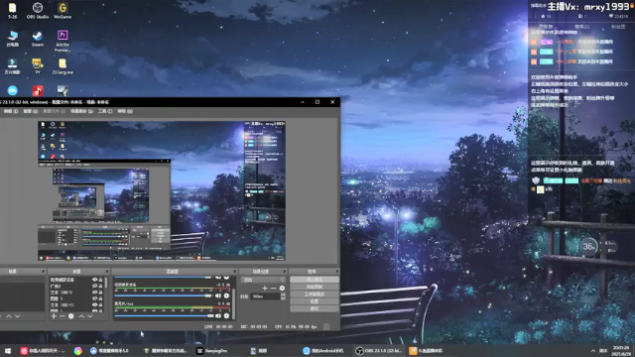
Task: Click the OBS preview canvas
Action: tap(162, 190)
